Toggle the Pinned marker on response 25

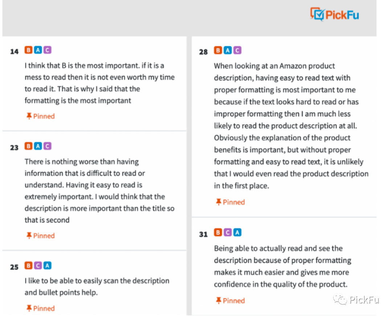[x=41, y=308]
